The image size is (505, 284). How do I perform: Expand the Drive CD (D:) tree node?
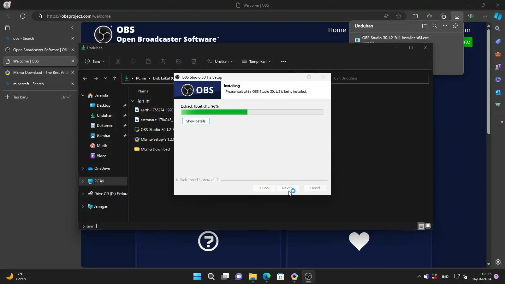pos(83,194)
